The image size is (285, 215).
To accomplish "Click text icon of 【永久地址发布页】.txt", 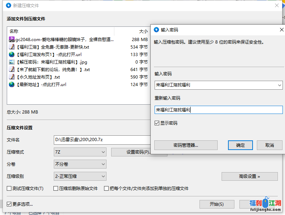I will pos(11,77).
